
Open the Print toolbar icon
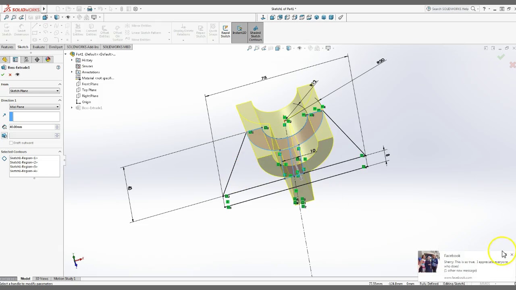[x=89, y=9]
